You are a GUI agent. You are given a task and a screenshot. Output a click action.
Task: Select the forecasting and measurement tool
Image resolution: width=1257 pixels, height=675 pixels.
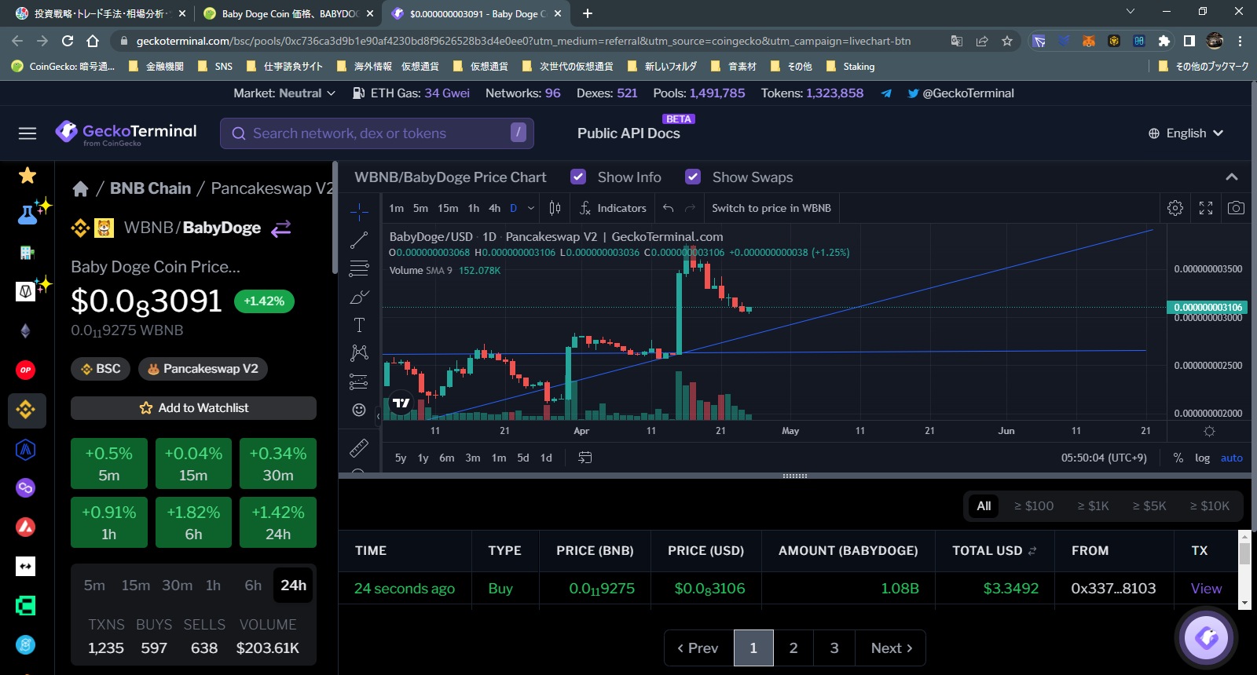pos(359,381)
